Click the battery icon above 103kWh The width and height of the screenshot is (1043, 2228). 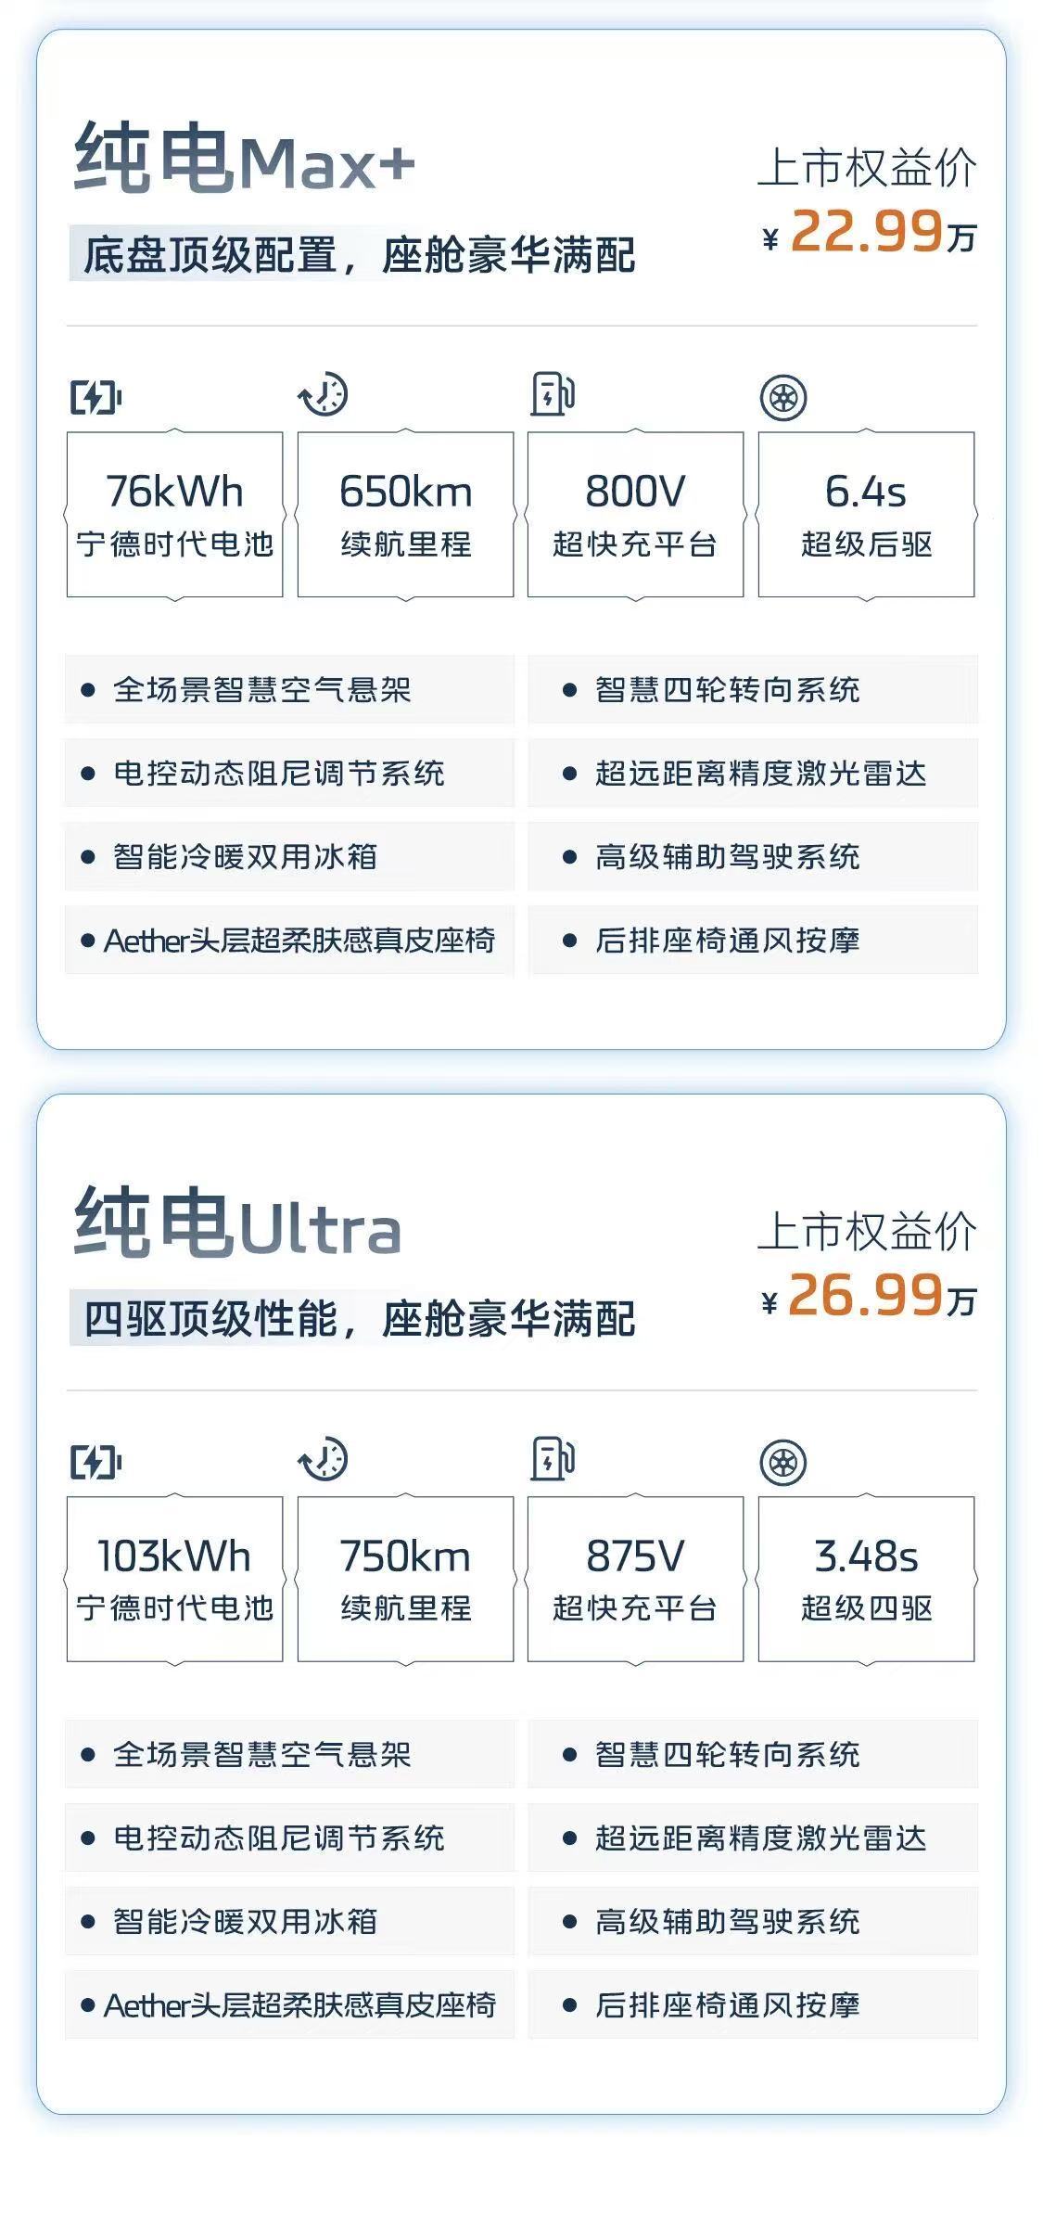pyautogui.click(x=95, y=1463)
